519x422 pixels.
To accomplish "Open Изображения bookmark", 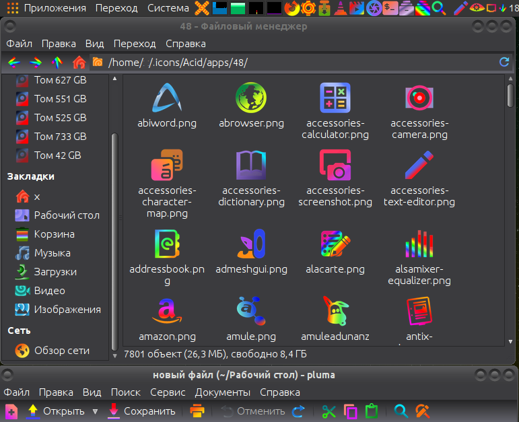I will (57, 310).
